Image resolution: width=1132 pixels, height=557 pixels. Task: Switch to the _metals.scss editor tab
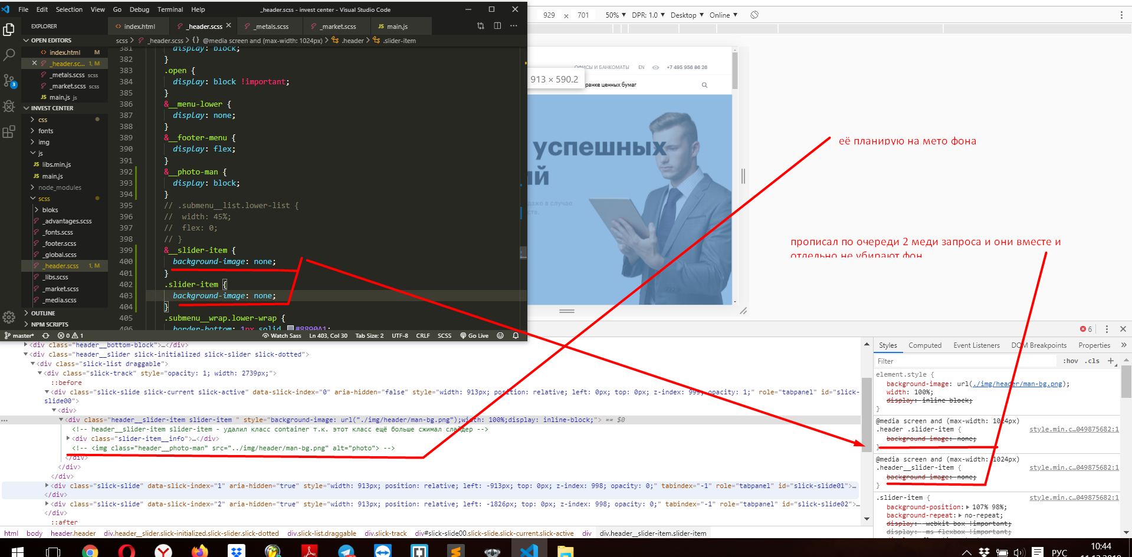click(271, 26)
